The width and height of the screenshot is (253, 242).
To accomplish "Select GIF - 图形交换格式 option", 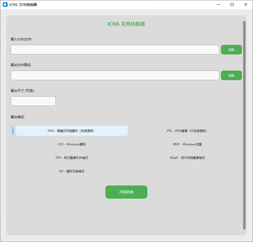I will tap(72, 171).
